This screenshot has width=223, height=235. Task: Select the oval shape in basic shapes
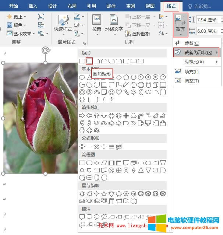tap(82, 77)
